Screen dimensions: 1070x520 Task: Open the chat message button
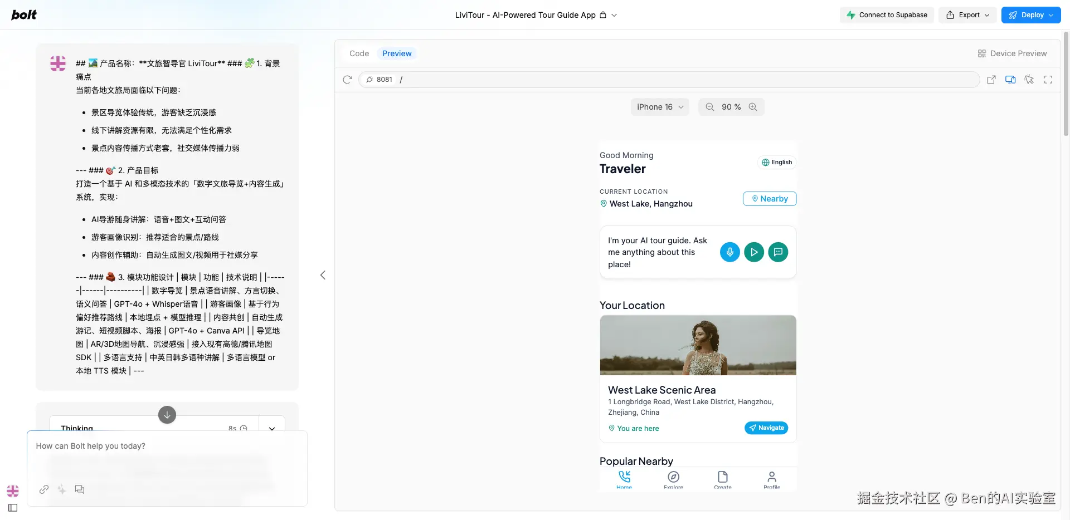(778, 252)
